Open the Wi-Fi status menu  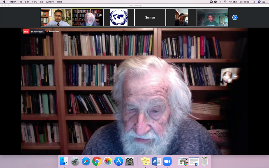point(225,2)
